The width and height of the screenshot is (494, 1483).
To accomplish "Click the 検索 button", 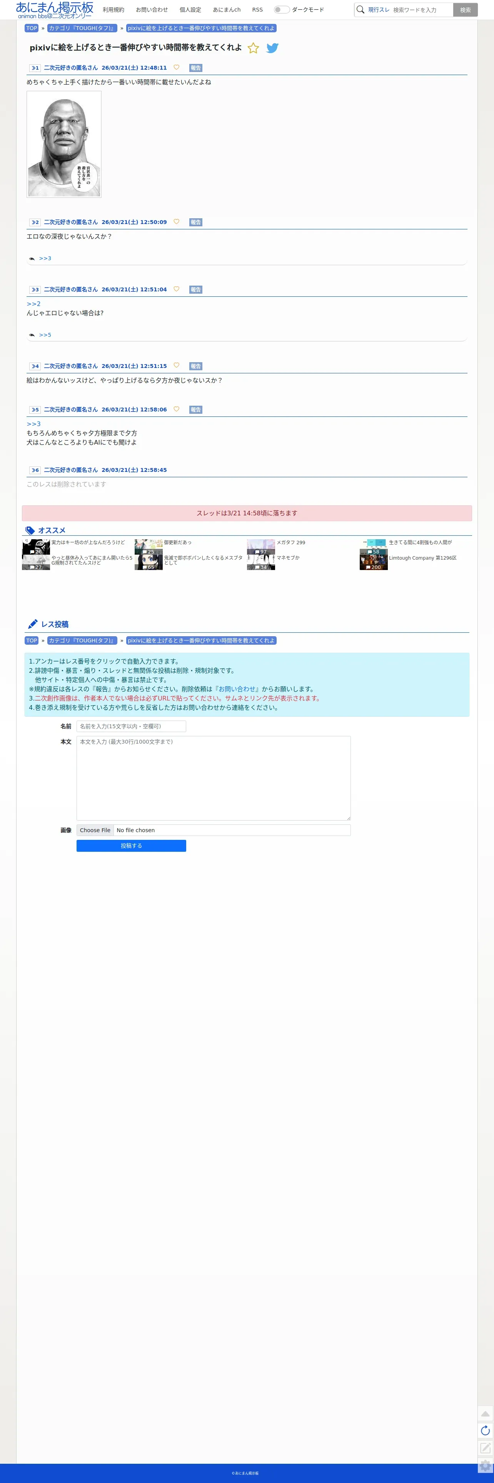I will 465,10.
